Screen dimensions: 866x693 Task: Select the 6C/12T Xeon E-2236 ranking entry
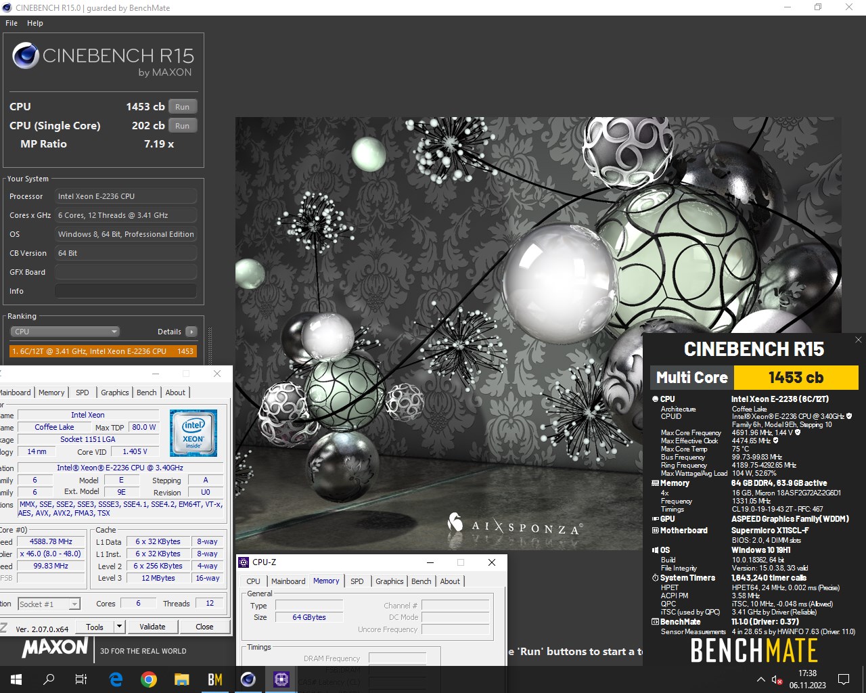(103, 351)
